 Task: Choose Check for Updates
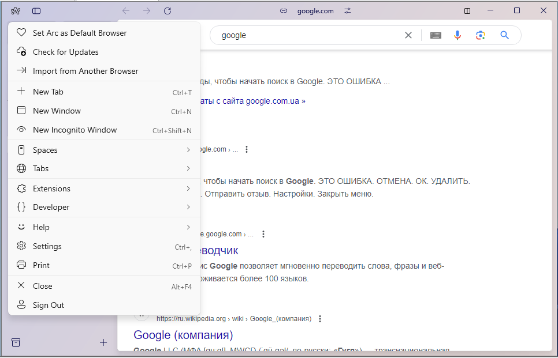coord(105,52)
